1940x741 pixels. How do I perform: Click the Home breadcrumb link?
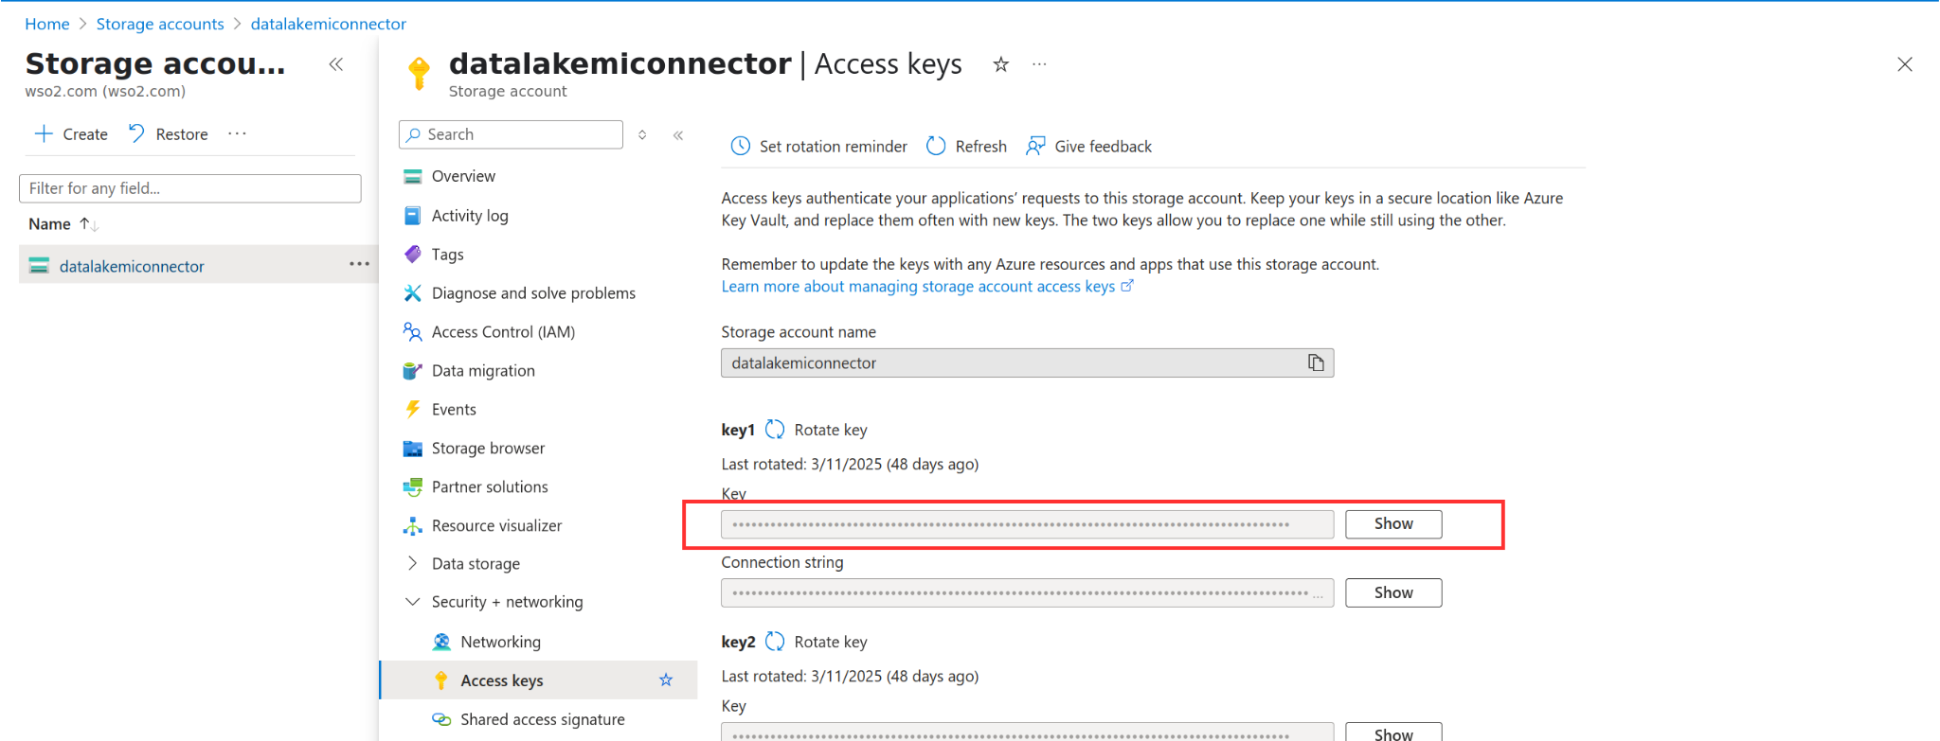pyautogui.click(x=46, y=24)
